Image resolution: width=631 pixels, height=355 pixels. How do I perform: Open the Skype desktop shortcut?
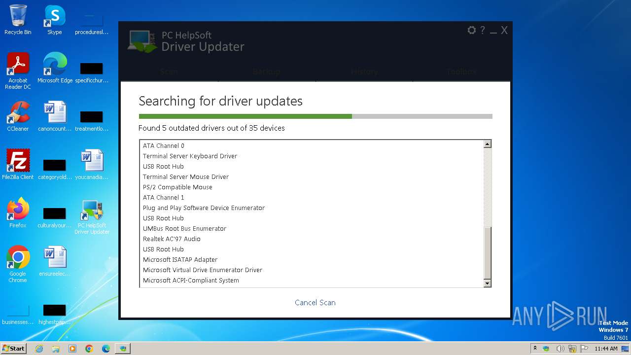point(55,20)
